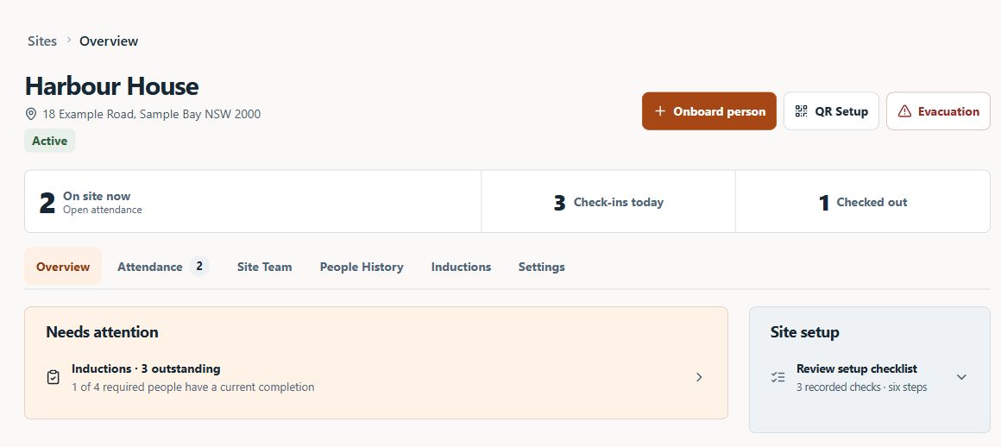The height and width of the screenshot is (447, 1001).
Task: Open the Settings tab
Action: [x=541, y=267]
